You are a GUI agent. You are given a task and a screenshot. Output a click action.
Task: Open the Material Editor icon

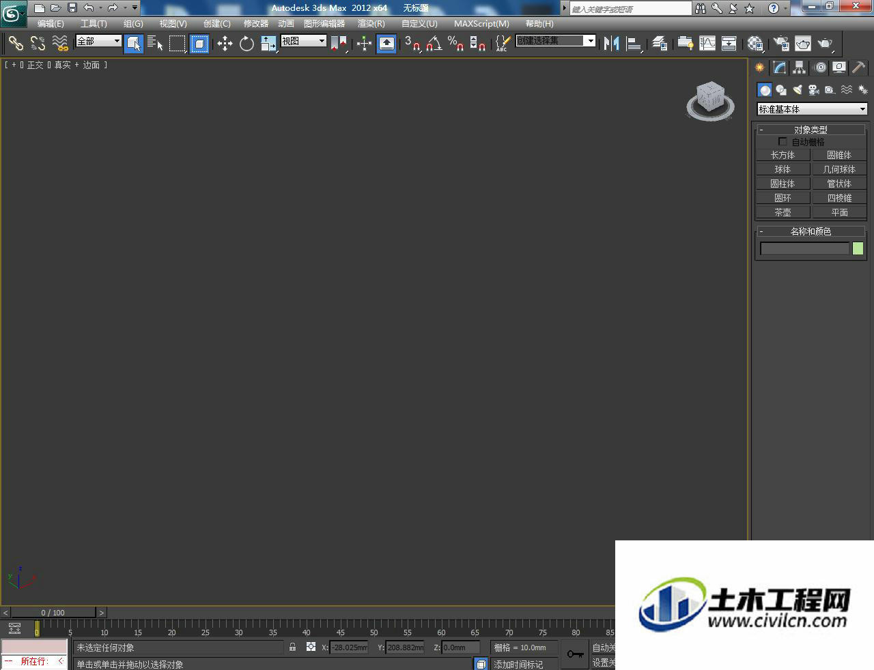tap(755, 44)
